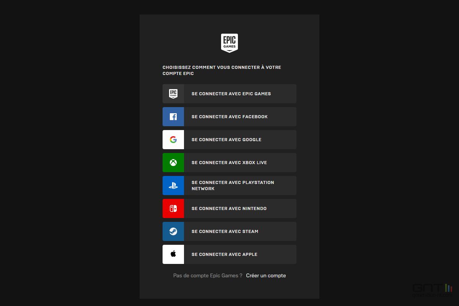Click the Facebook logo icon
The height and width of the screenshot is (306, 459).
pyautogui.click(x=173, y=117)
